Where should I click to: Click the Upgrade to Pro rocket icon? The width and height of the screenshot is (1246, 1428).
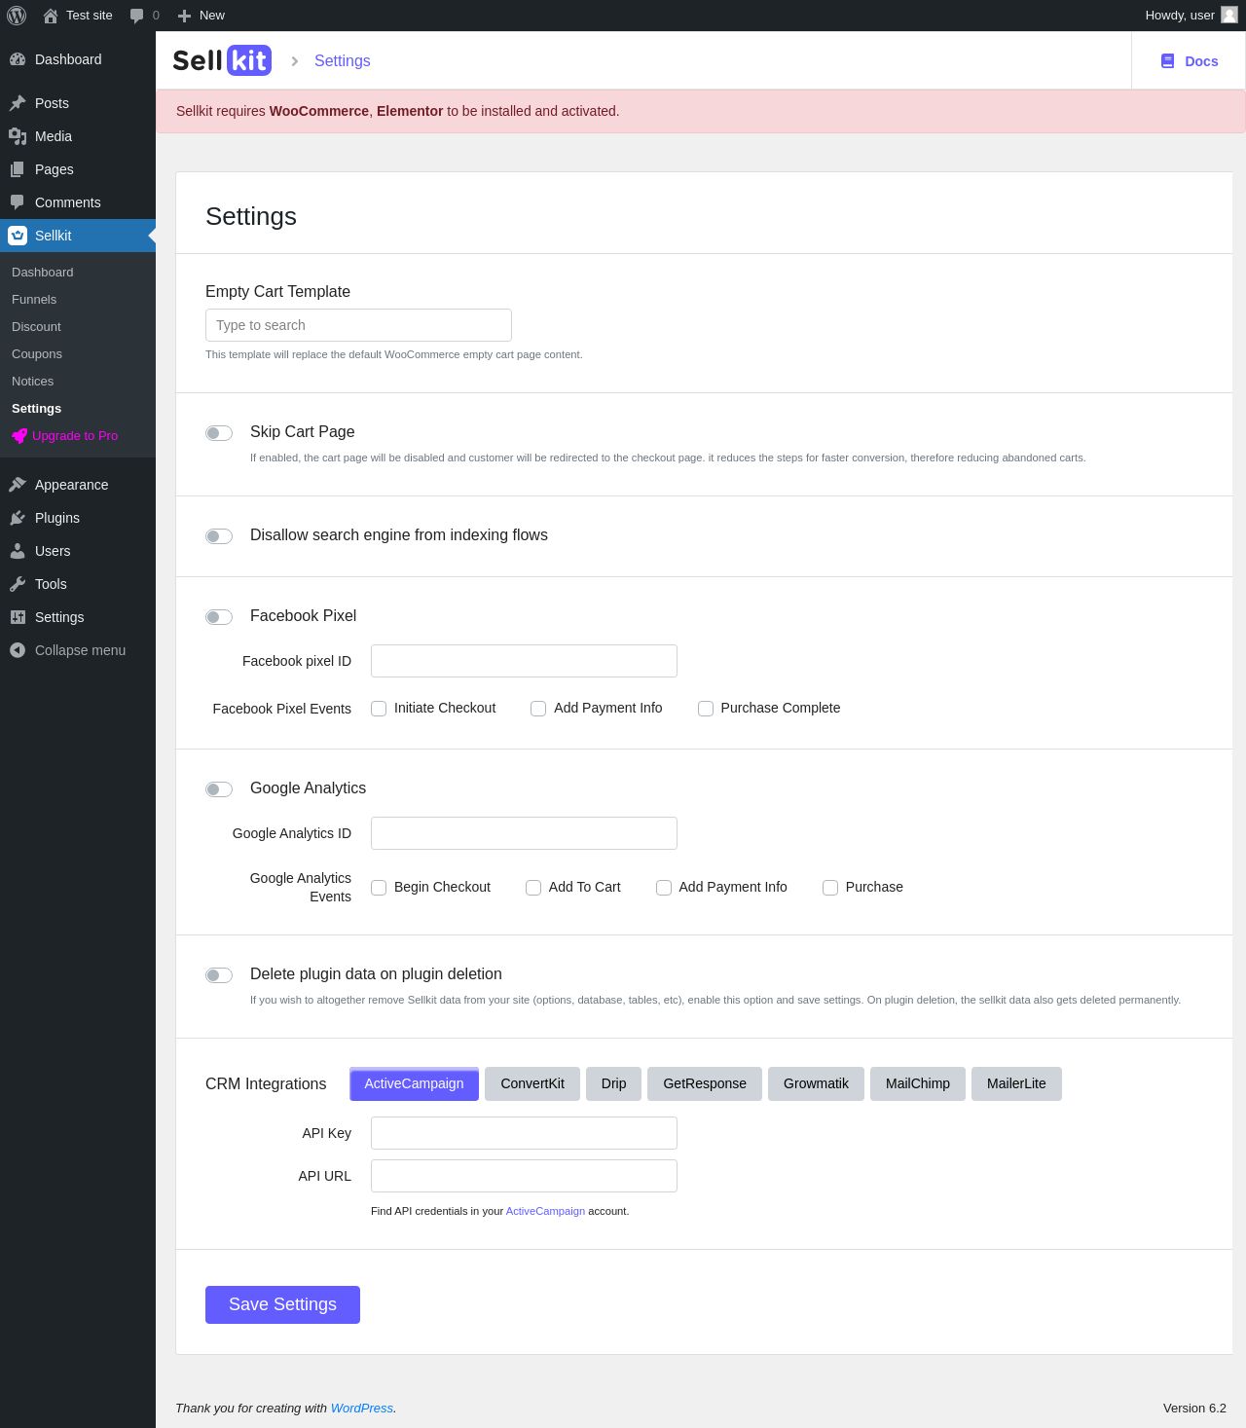(19, 436)
